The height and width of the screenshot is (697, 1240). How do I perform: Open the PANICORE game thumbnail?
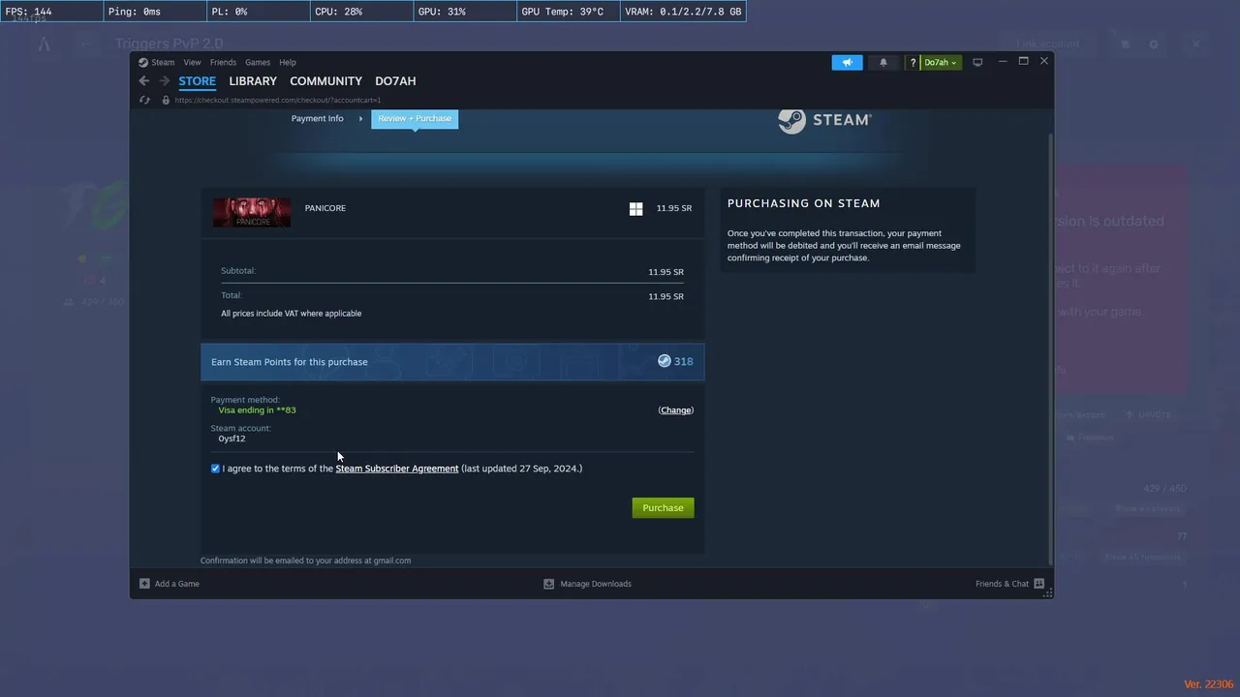tap(252, 212)
